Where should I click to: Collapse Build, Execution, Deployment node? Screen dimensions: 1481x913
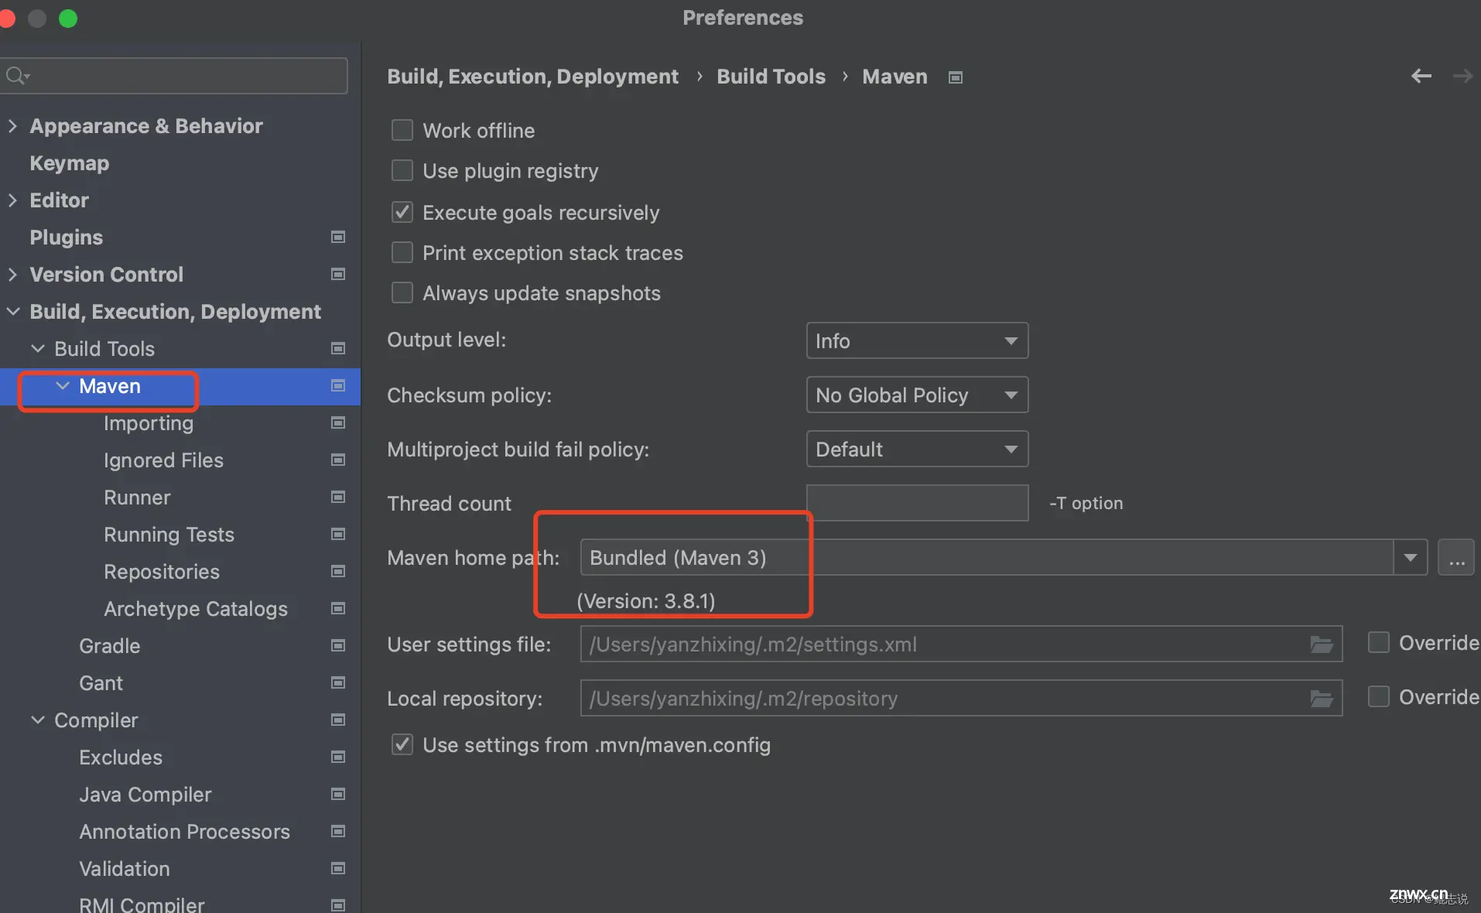[13, 311]
